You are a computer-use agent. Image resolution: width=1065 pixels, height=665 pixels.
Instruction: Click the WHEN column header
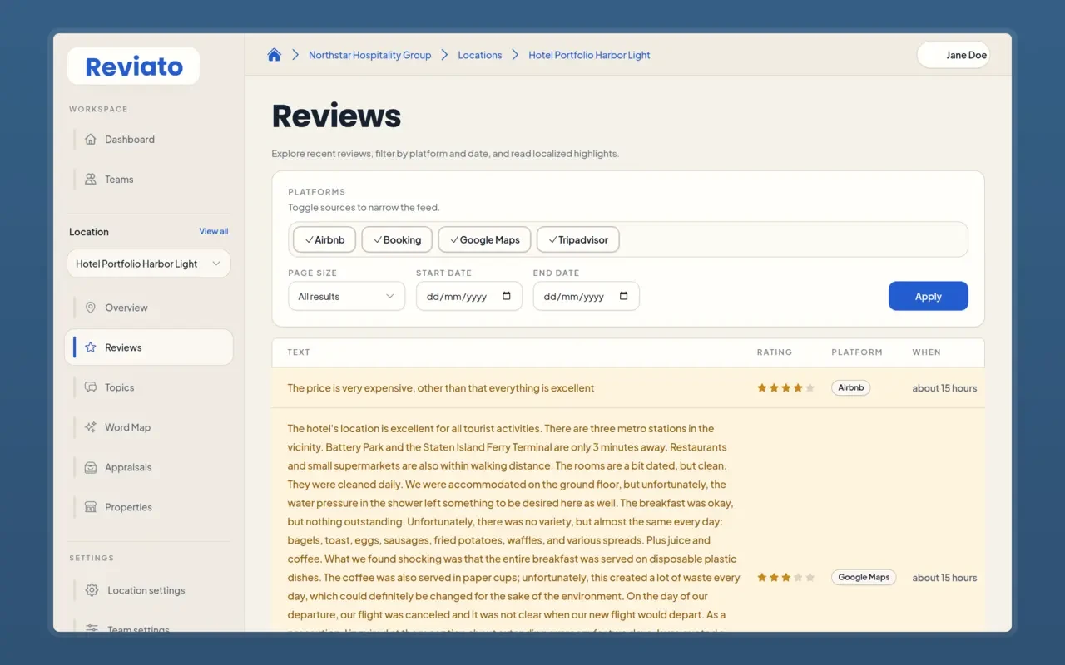pos(926,352)
